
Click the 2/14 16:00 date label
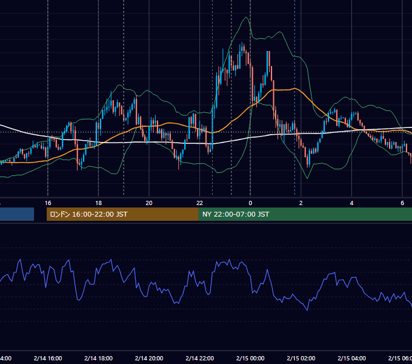(48, 358)
